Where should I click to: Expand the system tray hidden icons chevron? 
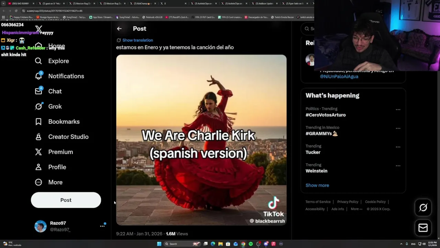(x=401, y=244)
